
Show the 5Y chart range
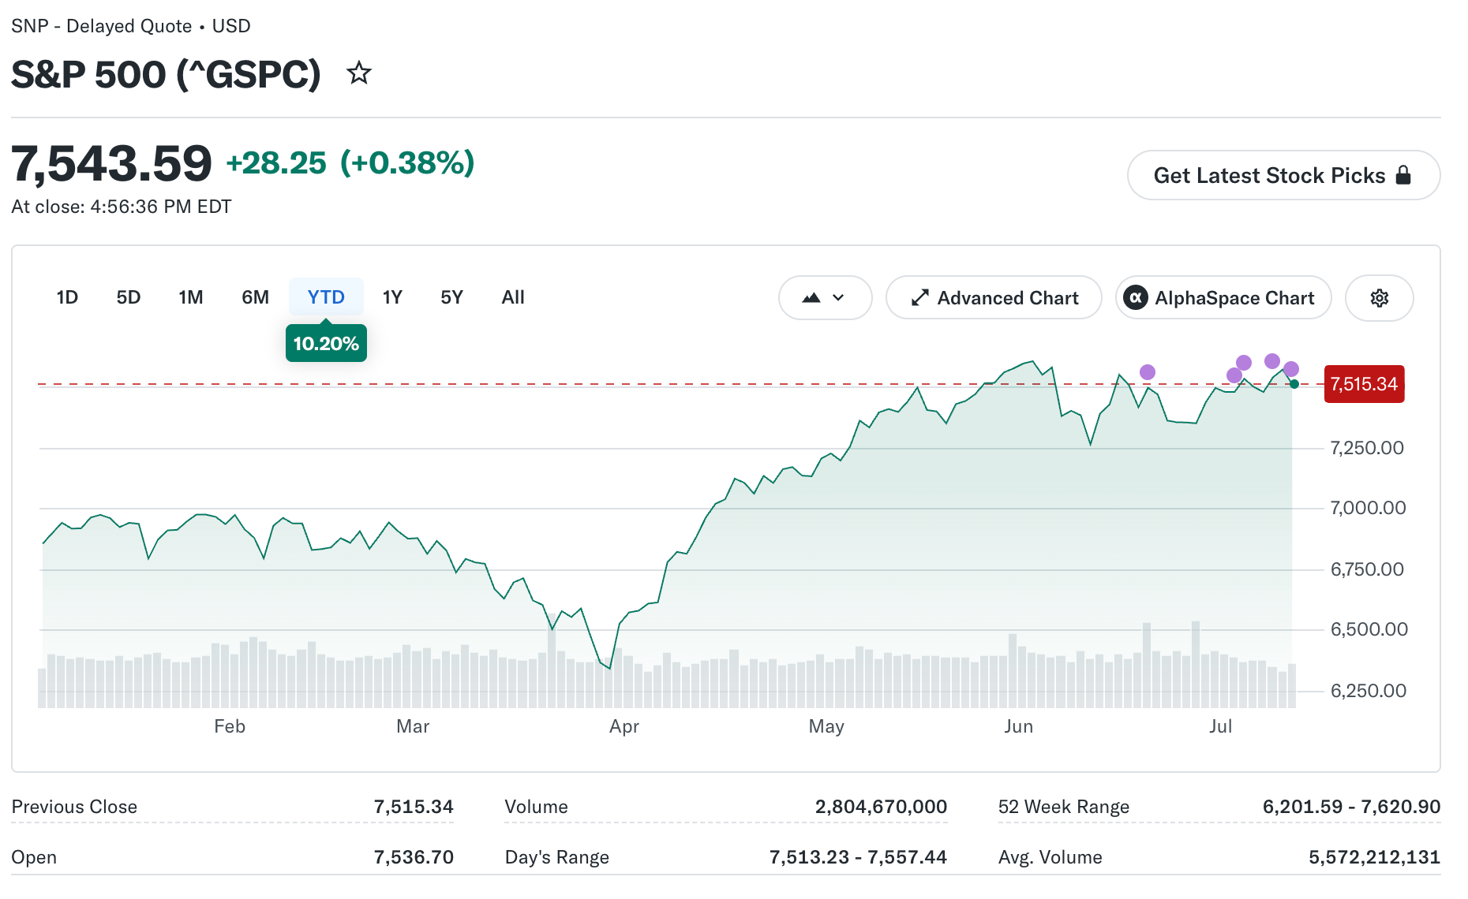(451, 297)
